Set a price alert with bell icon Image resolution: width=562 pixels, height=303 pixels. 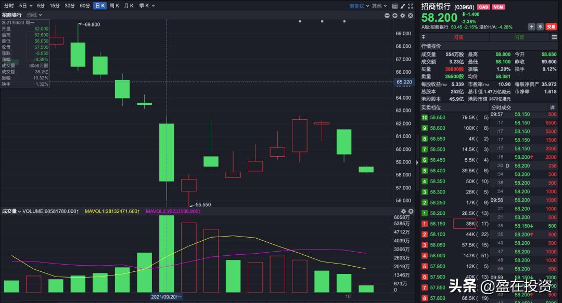pyautogui.click(x=540, y=27)
